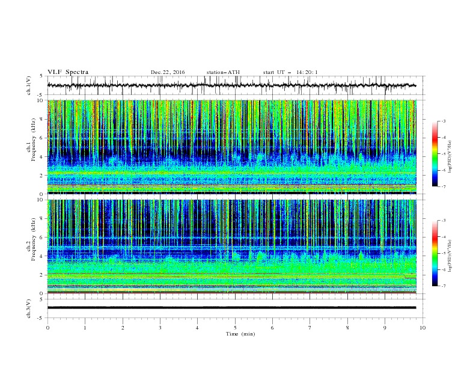
Task: Click the date "Dec. 22, 2016" label
Action: click(168, 72)
